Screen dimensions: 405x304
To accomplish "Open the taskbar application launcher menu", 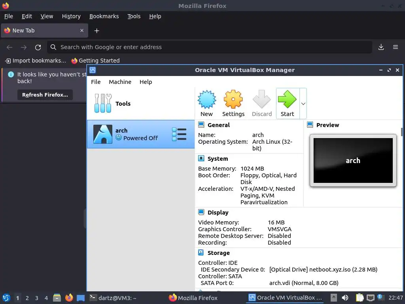I will (6, 298).
